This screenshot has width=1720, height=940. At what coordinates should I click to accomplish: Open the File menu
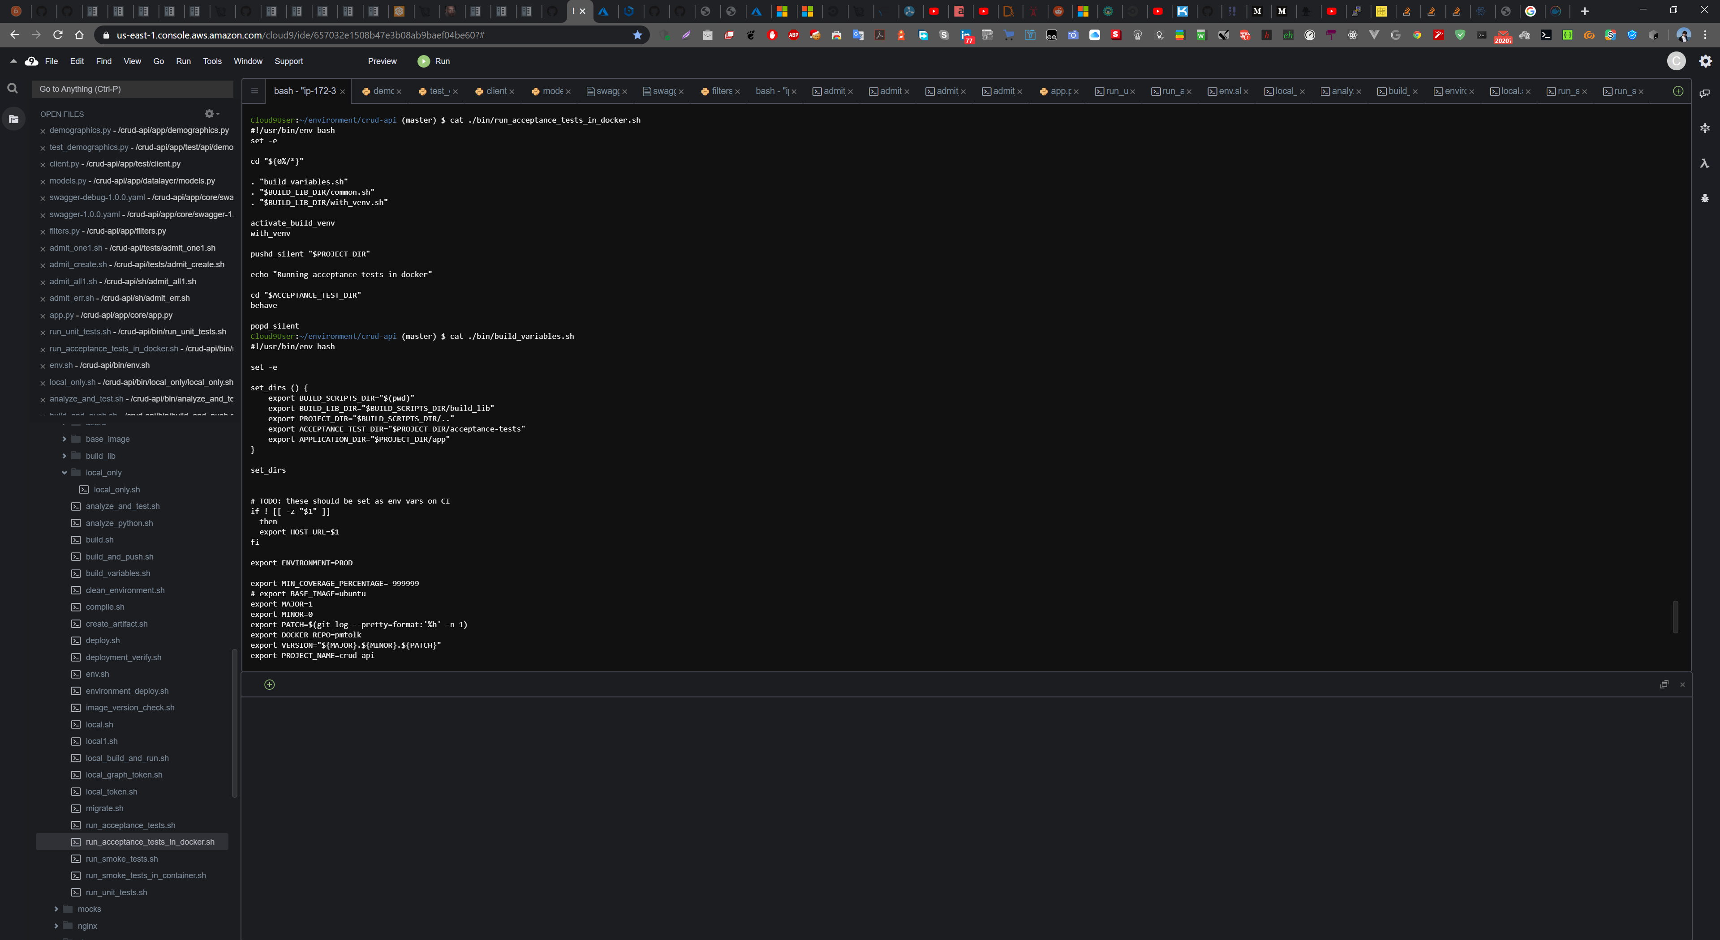point(52,61)
